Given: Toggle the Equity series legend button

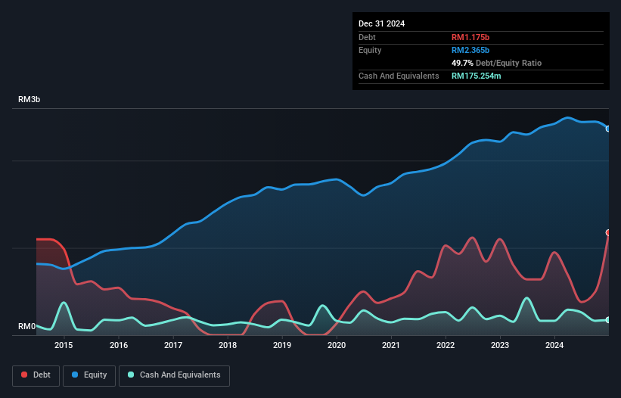Looking at the screenshot, I should pyautogui.click(x=89, y=375).
